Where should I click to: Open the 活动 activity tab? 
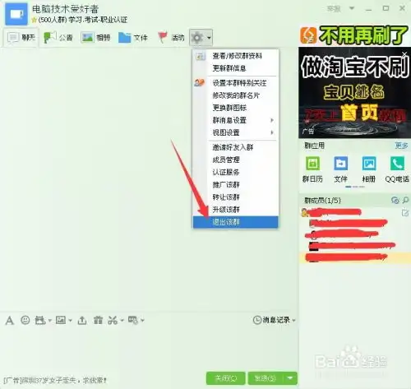coord(171,37)
